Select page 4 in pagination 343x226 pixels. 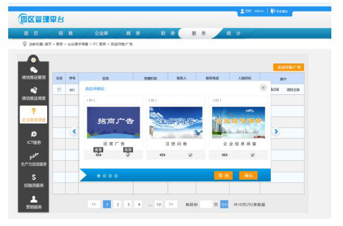click(139, 204)
